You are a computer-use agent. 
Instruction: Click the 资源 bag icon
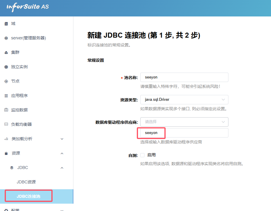tap(6, 153)
